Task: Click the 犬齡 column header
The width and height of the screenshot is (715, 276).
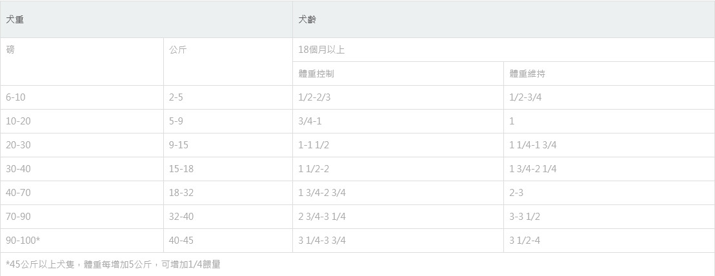Action: pos(307,19)
